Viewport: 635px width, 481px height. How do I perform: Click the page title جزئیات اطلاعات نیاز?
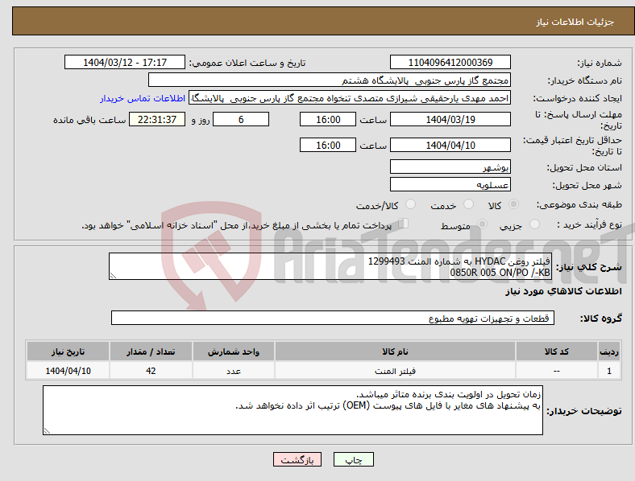(575, 22)
